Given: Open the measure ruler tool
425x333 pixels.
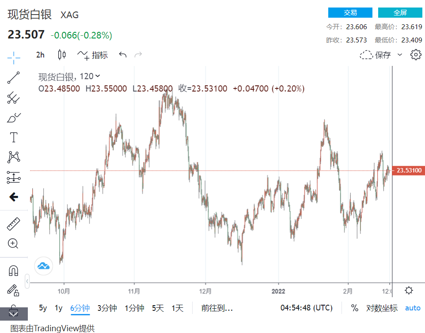Looking at the screenshot, I should coord(14,224).
